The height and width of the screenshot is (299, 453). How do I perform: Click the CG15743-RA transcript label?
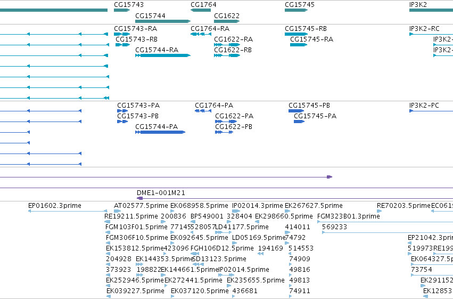click(136, 28)
